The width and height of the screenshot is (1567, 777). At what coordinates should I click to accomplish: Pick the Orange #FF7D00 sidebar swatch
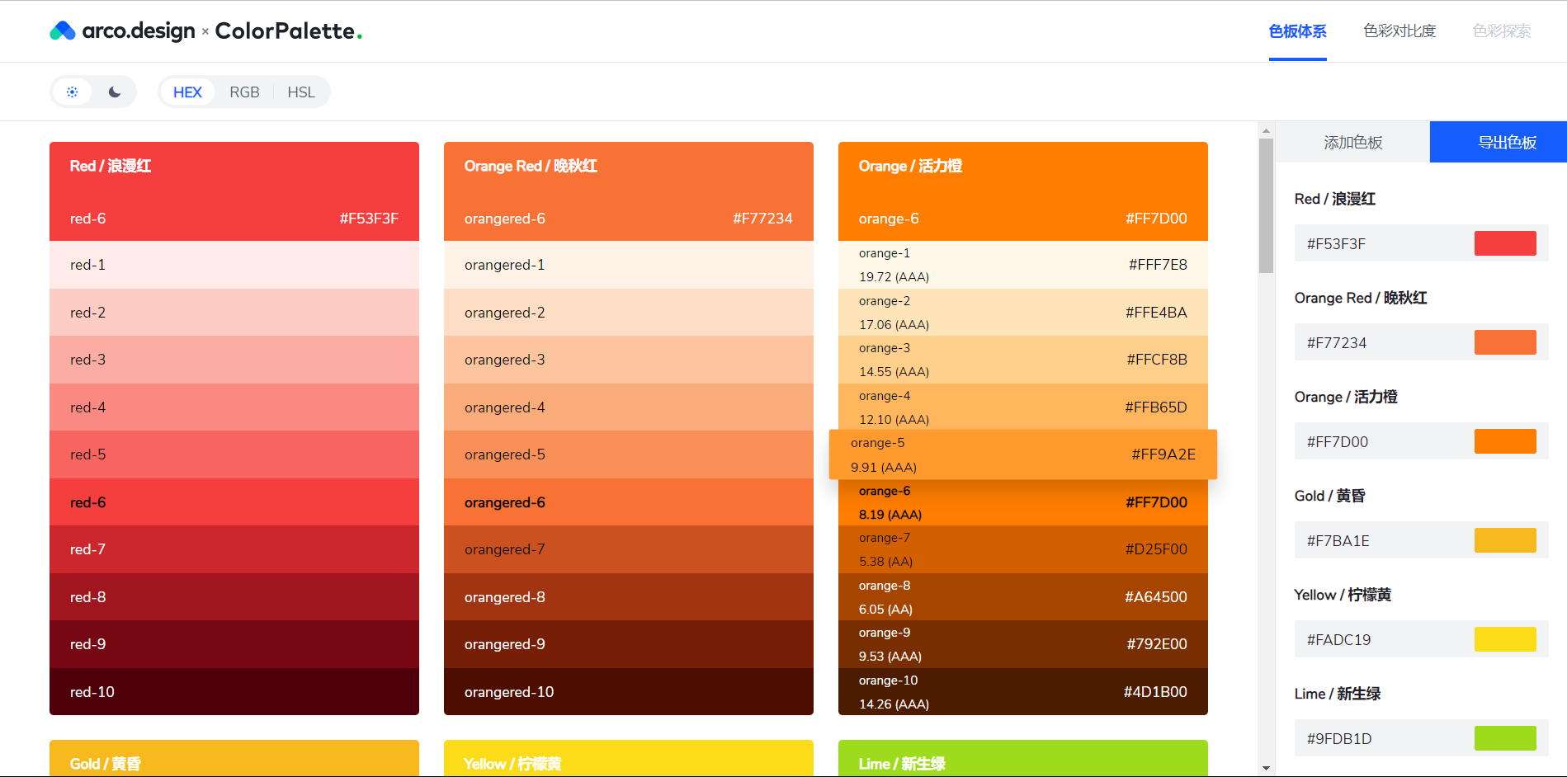1505,441
